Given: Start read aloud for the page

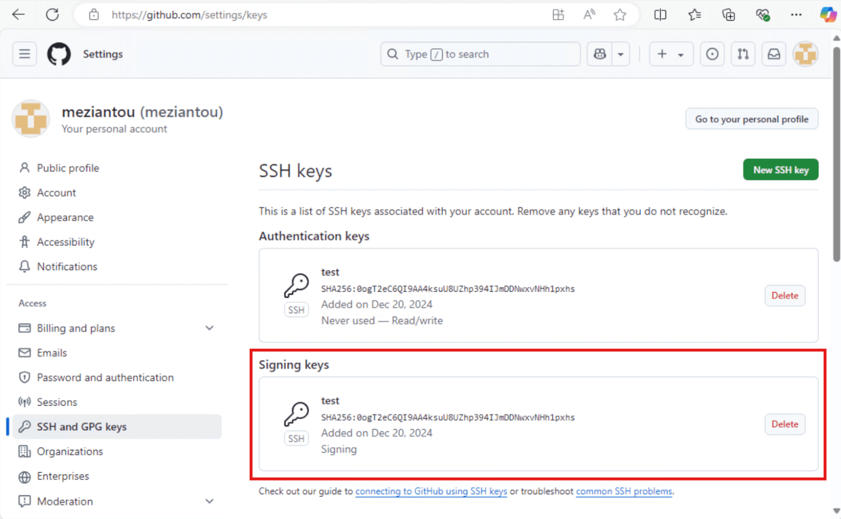Looking at the screenshot, I should coord(589,15).
